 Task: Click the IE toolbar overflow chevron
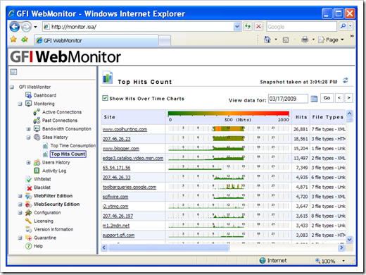[x=352, y=36]
